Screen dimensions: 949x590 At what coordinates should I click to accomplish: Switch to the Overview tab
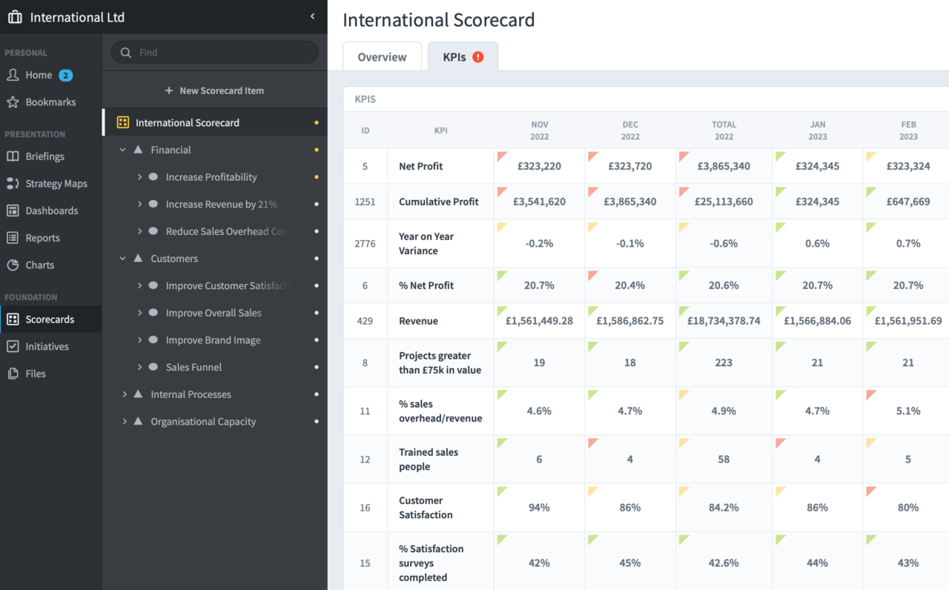tap(381, 56)
